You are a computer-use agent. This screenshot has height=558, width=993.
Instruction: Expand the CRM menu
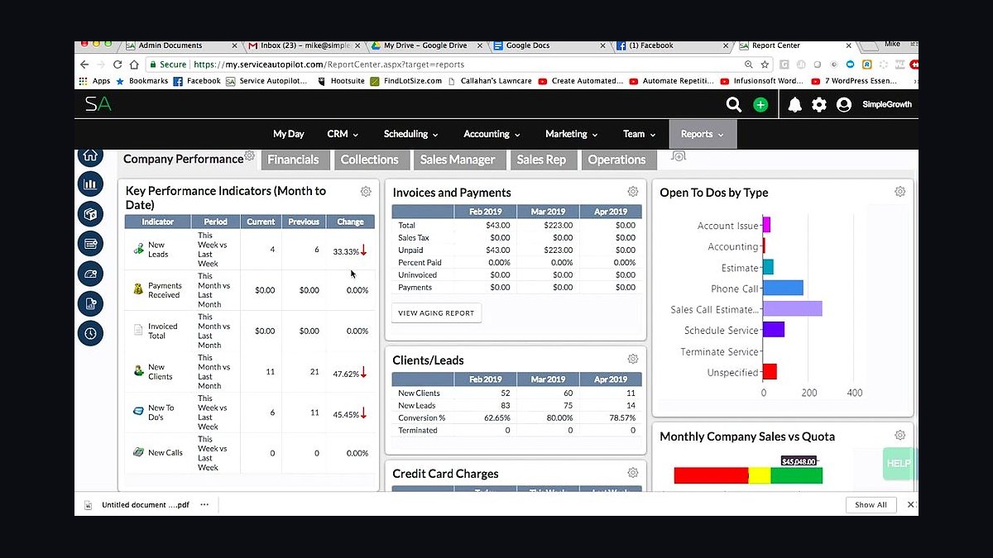[343, 134]
